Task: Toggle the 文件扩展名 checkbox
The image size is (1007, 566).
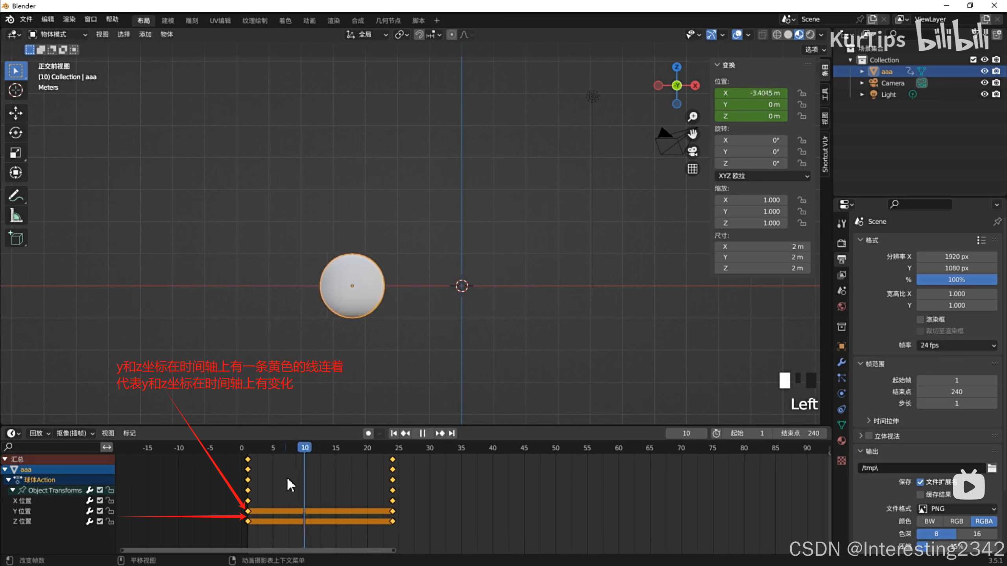Action: [920, 482]
